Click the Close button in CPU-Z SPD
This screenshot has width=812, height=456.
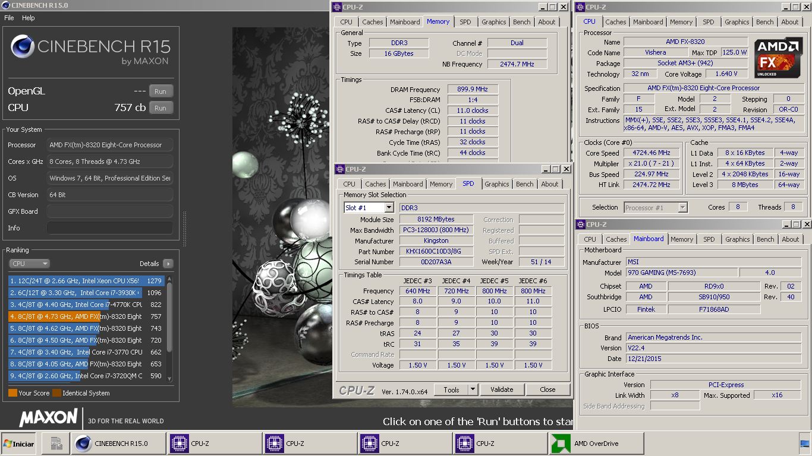pyautogui.click(x=548, y=389)
